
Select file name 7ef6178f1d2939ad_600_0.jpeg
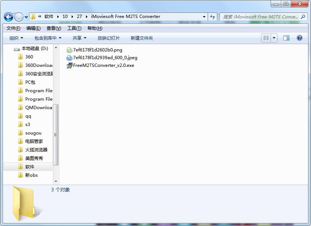click(105, 58)
